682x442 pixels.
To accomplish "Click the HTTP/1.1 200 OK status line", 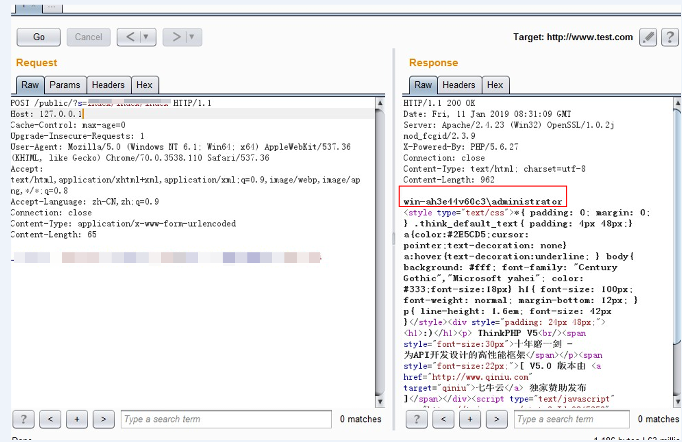I will click(439, 103).
